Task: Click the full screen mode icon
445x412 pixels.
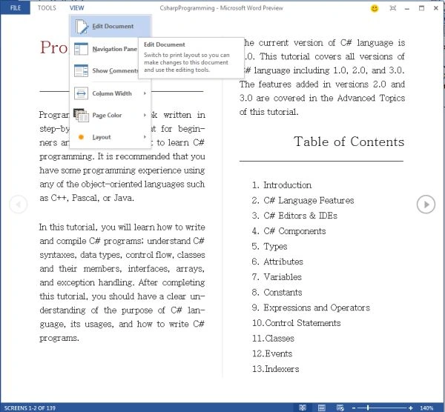Action: click(393, 8)
